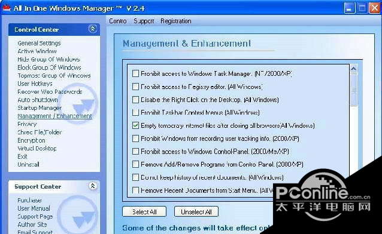Open Startup Manager
This screenshot has height=234, width=382.
pos(40,107)
